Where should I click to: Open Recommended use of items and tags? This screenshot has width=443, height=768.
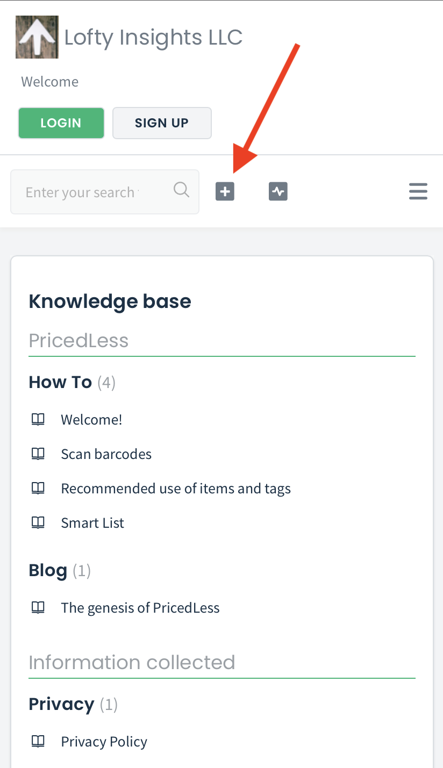tap(176, 489)
